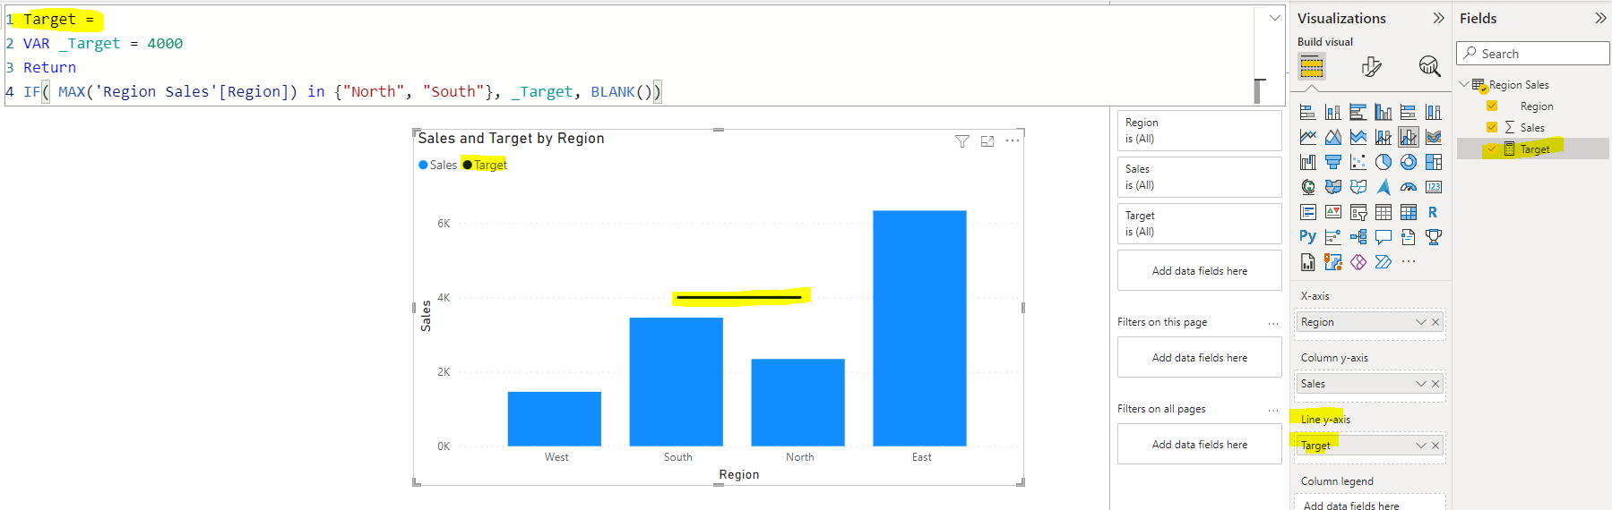The image size is (1612, 510).
Task: Open the Region filter card
Action: (1200, 131)
